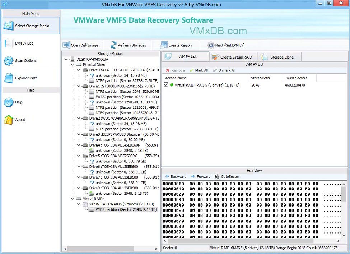Click the Forward arrow icon in Hex View
Screen dimensions: 350x254
193,176
